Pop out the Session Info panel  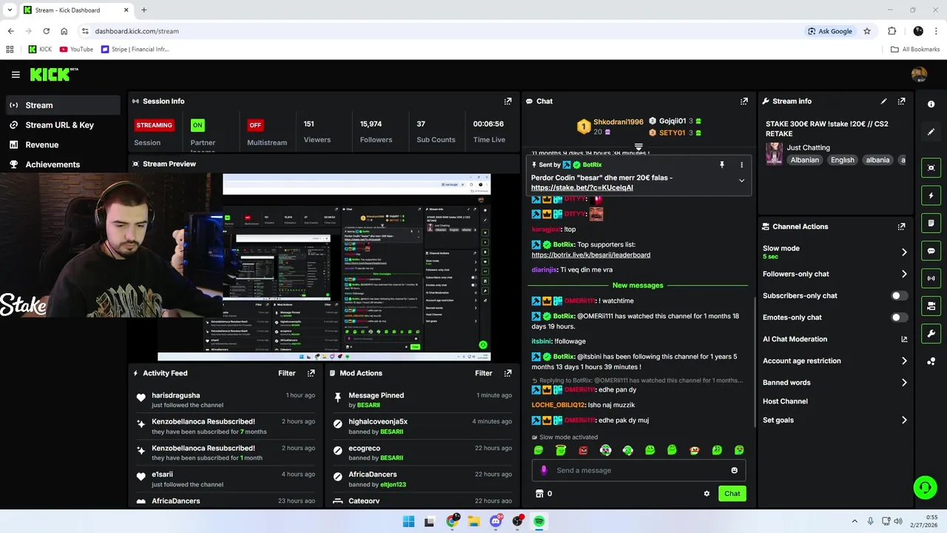point(508,101)
